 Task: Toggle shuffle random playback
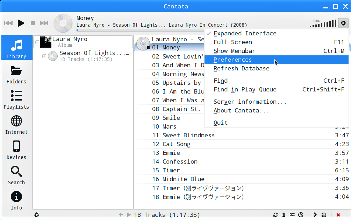[292, 215]
